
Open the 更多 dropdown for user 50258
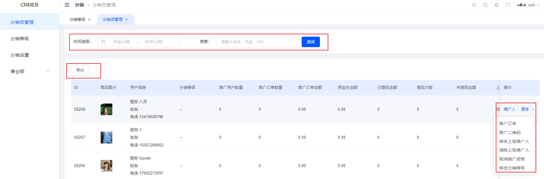(528, 109)
